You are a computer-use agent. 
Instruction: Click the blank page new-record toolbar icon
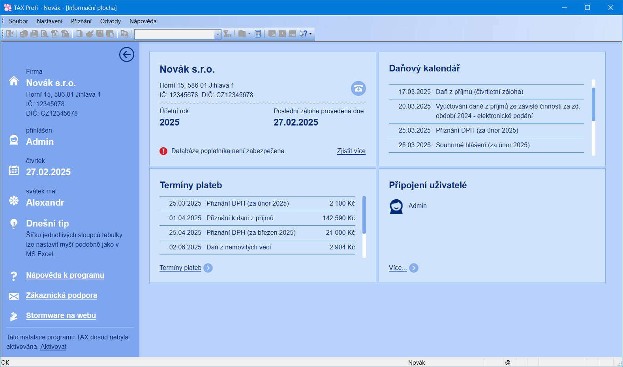click(x=79, y=34)
